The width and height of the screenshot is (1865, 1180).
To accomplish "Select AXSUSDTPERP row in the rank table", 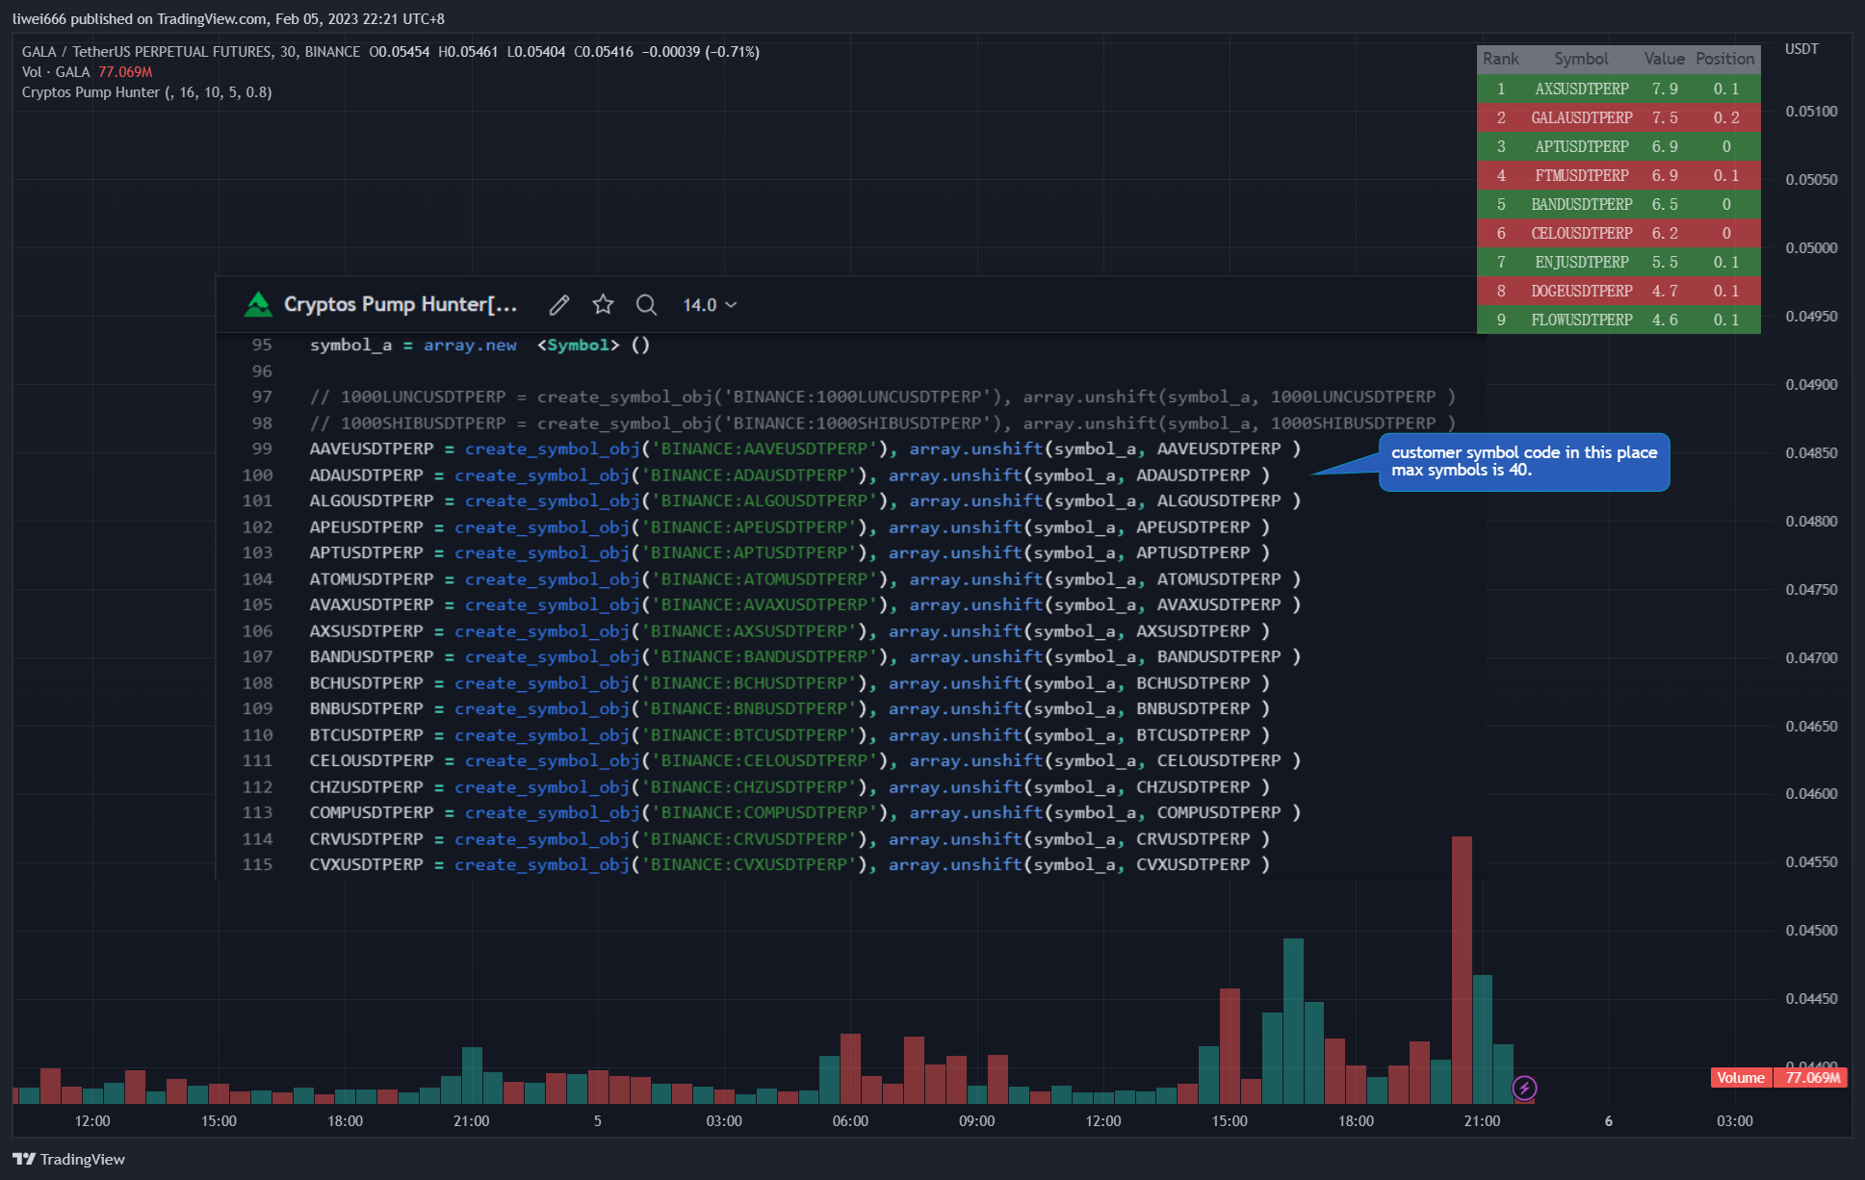I will pos(1619,89).
